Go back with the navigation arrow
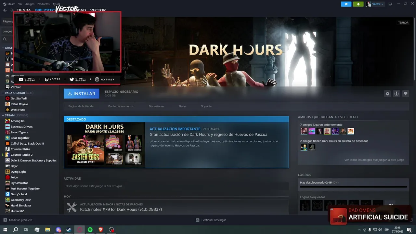 (5, 10)
